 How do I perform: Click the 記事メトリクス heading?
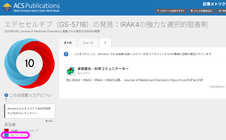214,4
